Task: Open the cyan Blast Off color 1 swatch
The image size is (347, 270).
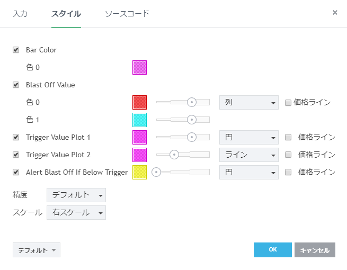Action: pyautogui.click(x=139, y=120)
